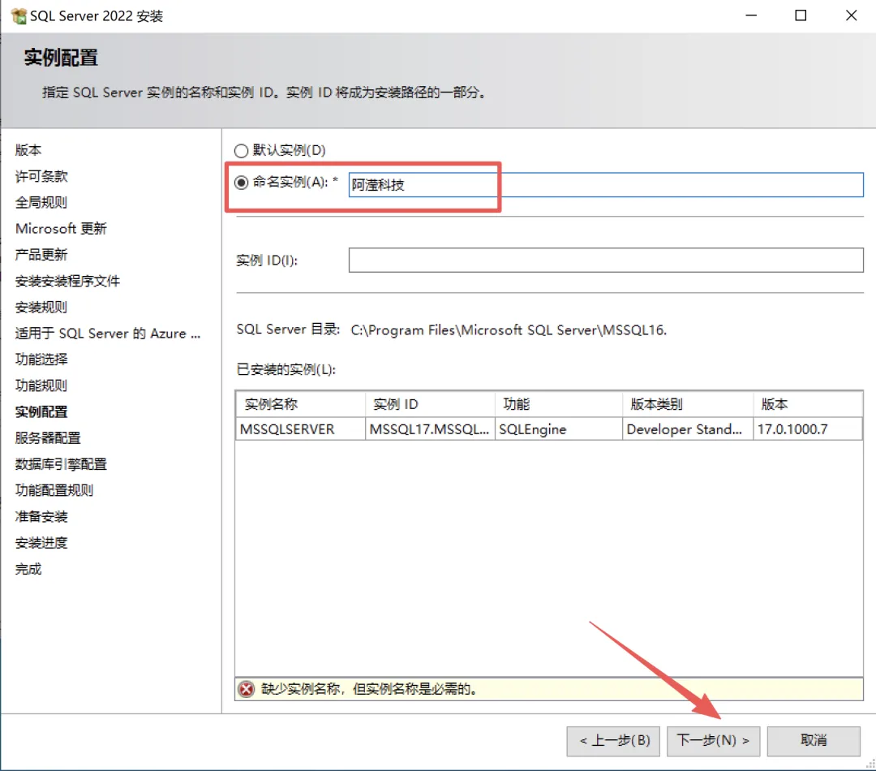Select the 默认实例 radio button

click(242, 150)
